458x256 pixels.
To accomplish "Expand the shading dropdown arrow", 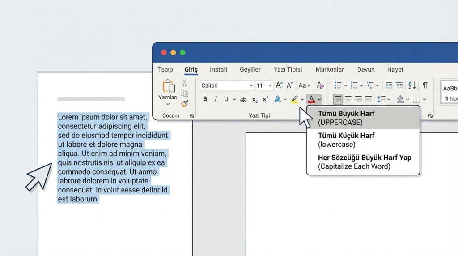I will pyautogui.click(x=408, y=100).
